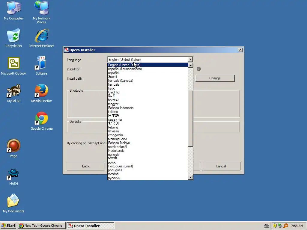
Task: Select the Korean 한국어 entry
Action: [x=148, y=123]
